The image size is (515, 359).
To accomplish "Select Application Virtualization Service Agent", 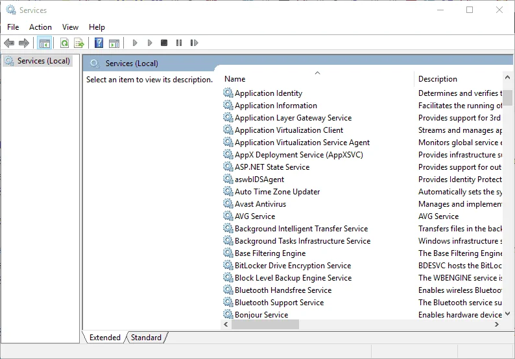I will click(x=302, y=142).
